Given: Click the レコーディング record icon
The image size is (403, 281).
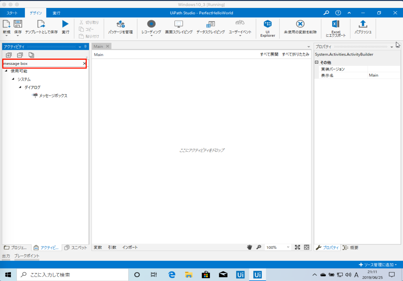Looking at the screenshot, I should [151, 24].
